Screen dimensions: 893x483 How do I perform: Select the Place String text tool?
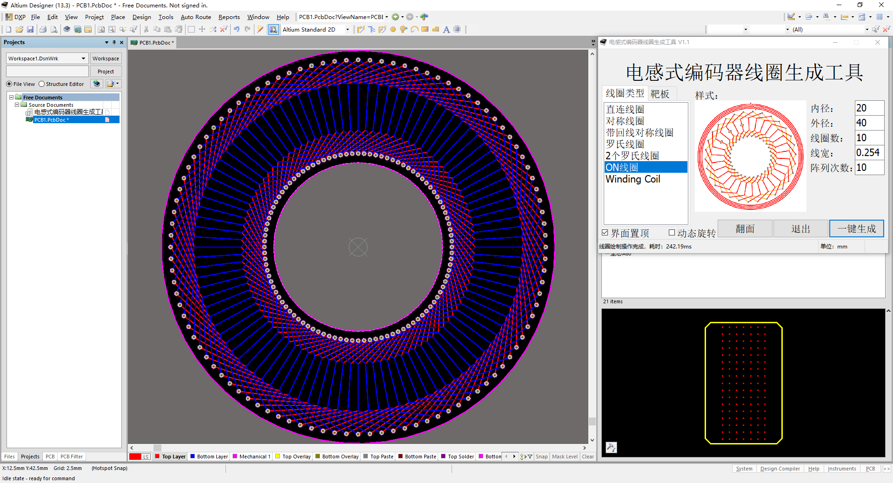tap(446, 29)
